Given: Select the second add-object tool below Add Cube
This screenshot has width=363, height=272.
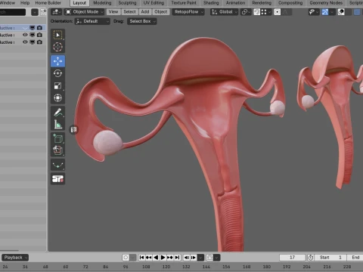Looking at the screenshot, I should tap(57, 150).
